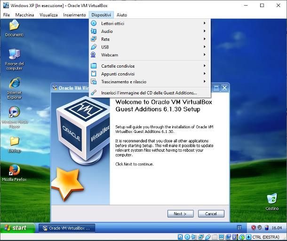Screen dimensions: 287x241
Task: Click the mouse integration green indicator
Action: pyautogui.click(x=242, y=237)
